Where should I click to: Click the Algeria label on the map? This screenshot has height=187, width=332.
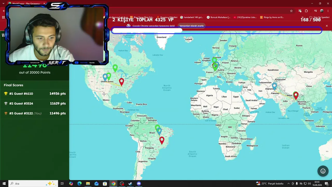(x=209, y=95)
